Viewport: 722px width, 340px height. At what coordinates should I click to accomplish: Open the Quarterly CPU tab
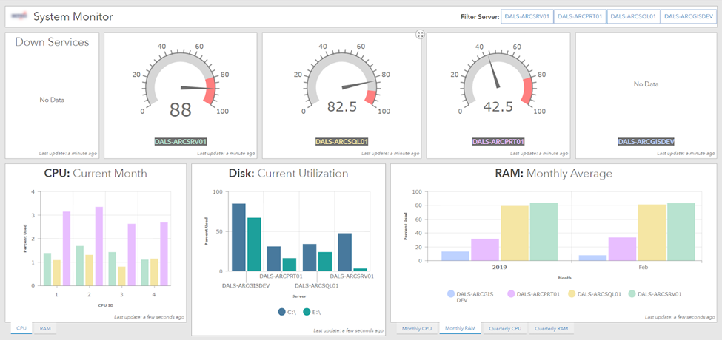tap(505, 328)
